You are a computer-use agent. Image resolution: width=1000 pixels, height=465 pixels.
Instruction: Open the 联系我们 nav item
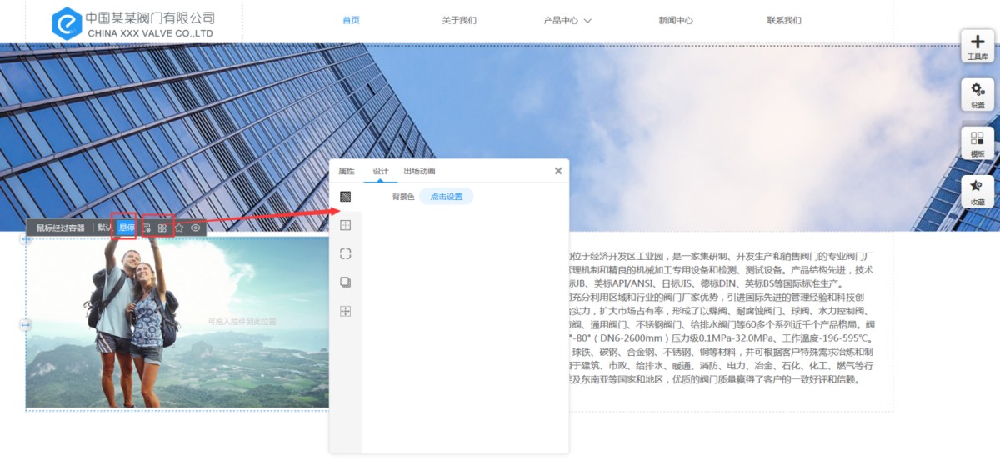pos(784,20)
